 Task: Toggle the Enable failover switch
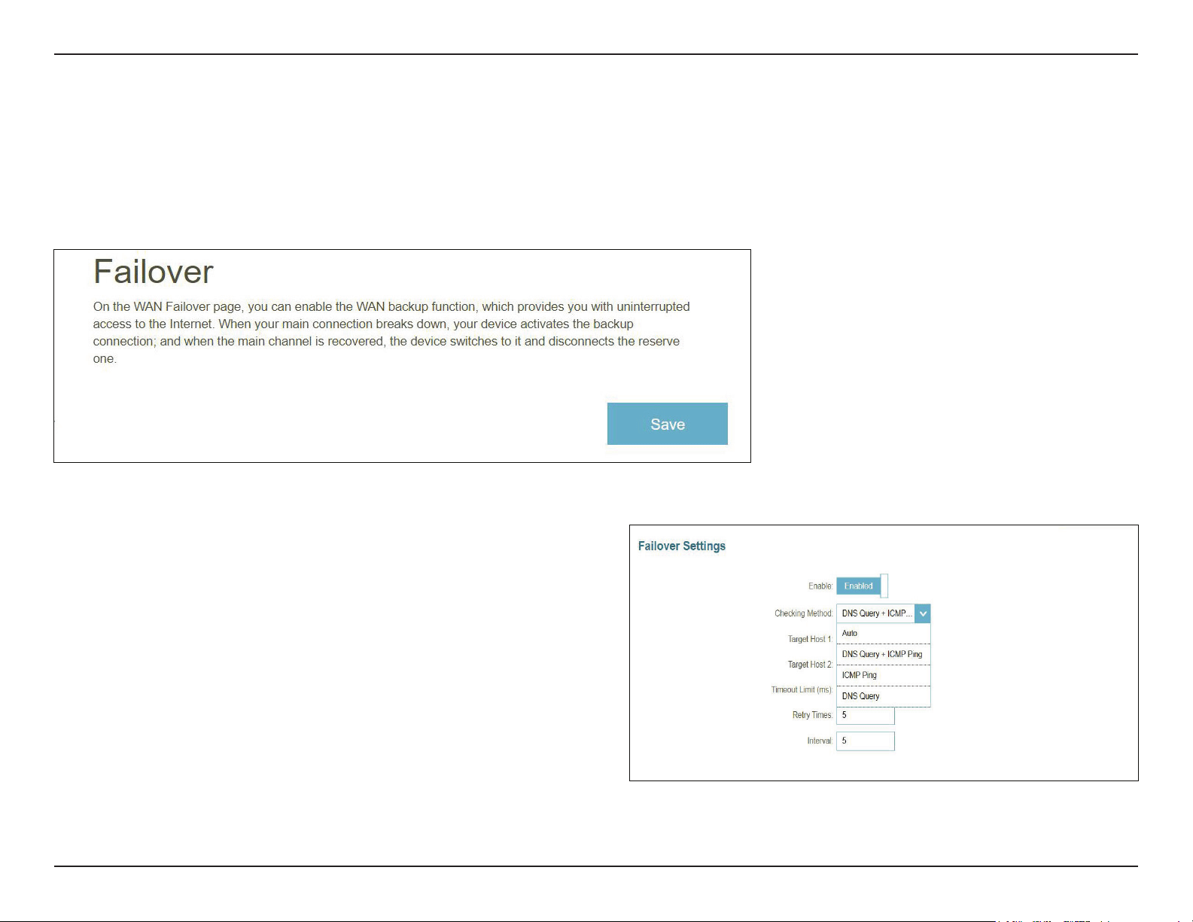click(862, 586)
